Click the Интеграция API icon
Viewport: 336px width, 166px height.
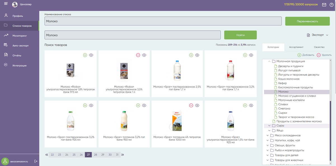(6, 65)
